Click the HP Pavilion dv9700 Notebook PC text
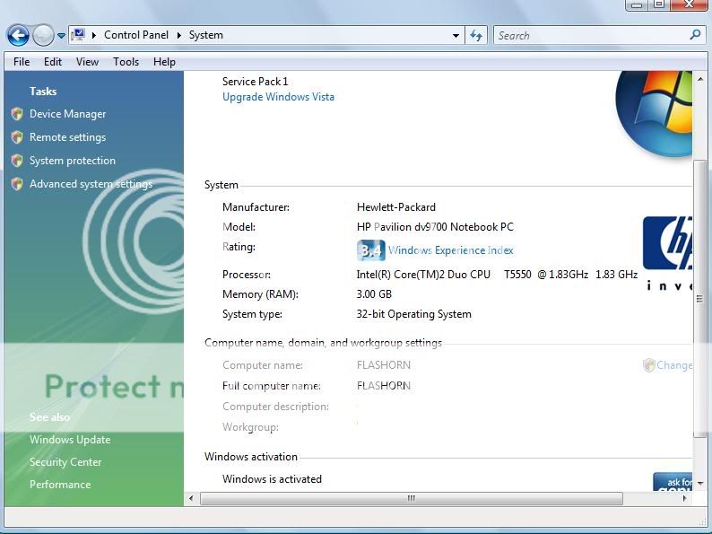712x534 pixels. [x=435, y=227]
